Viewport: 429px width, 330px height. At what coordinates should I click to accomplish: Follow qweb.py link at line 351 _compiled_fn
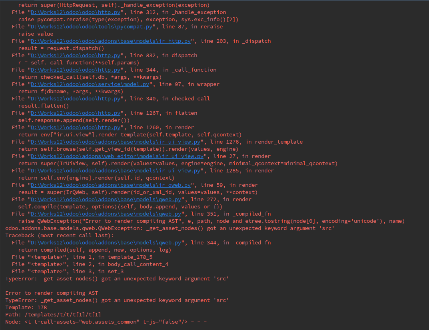click(106, 214)
